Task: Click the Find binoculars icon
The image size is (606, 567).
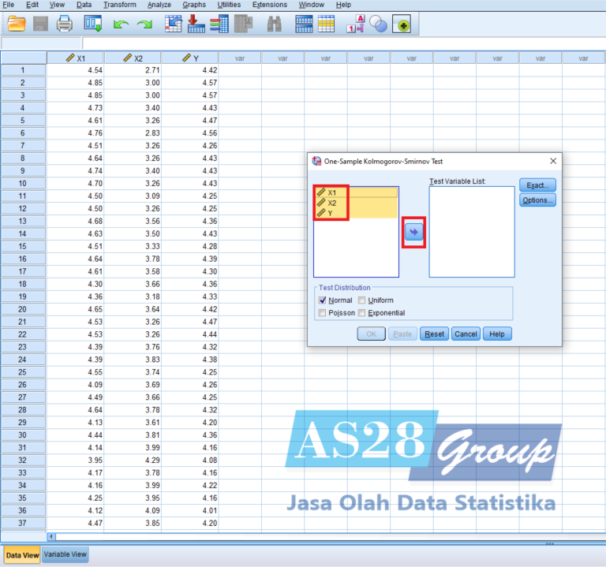Action: 275,24
